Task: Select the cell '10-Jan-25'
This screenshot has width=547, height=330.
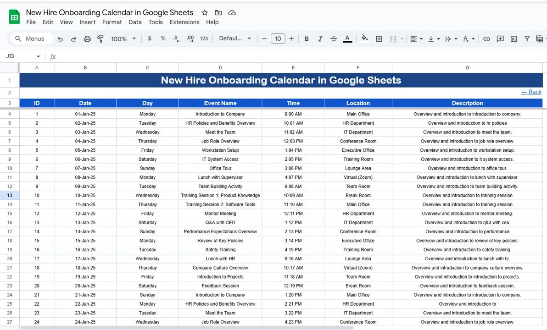Action: (85, 196)
